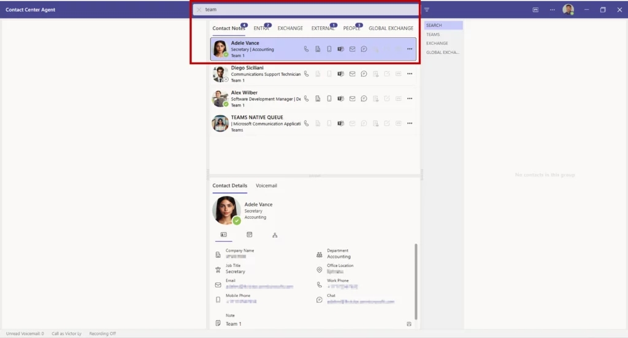Image resolution: width=628 pixels, height=338 pixels.
Task: Call Adele Vance using the phone icon
Action: coord(306,49)
